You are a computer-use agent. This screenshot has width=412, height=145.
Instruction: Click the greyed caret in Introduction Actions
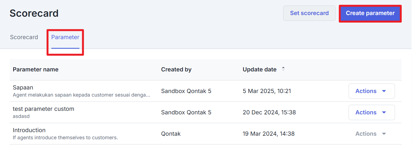[384, 134]
